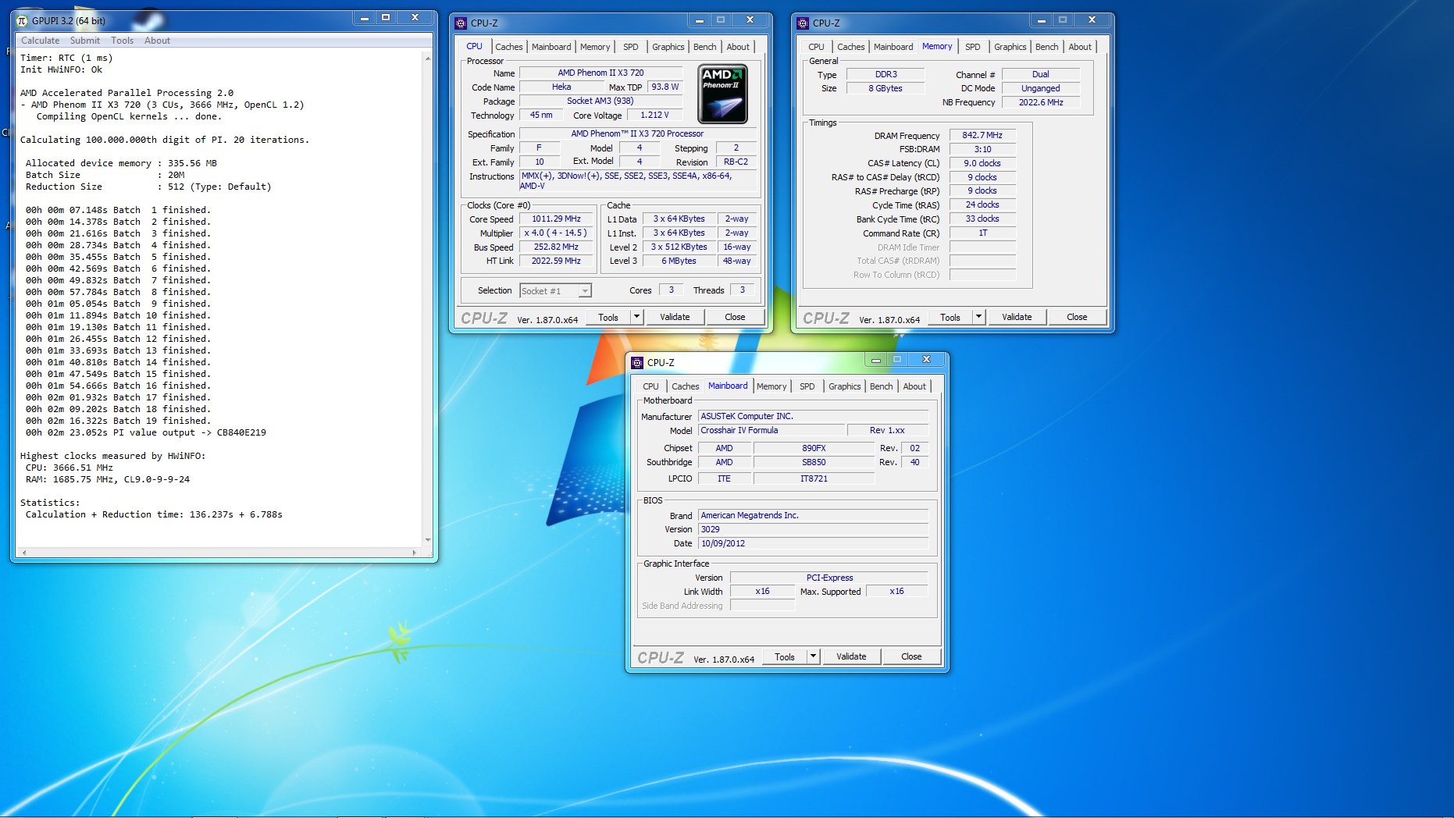Click the BIOS Date field 10/09/2012
Viewport: 1454px width, 818px height.
[813, 543]
